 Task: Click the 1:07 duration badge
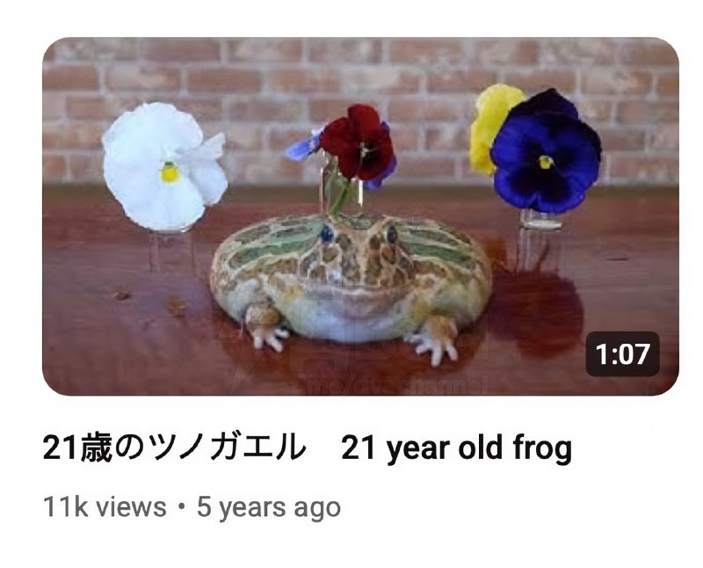[x=623, y=354]
